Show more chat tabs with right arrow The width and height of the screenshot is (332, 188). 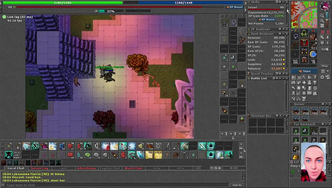click(x=200, y=168)
